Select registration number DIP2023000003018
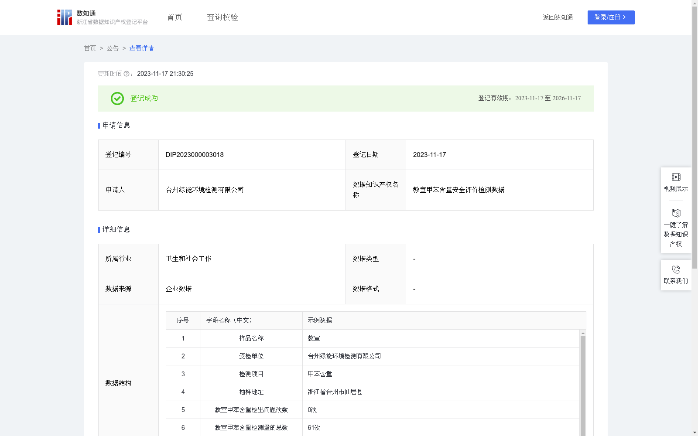The image size is (698, 436). 195,155
